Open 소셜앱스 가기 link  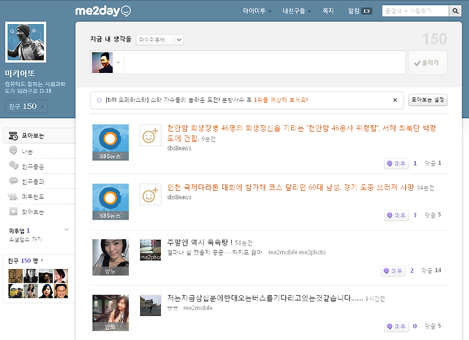tap(25, 239)
